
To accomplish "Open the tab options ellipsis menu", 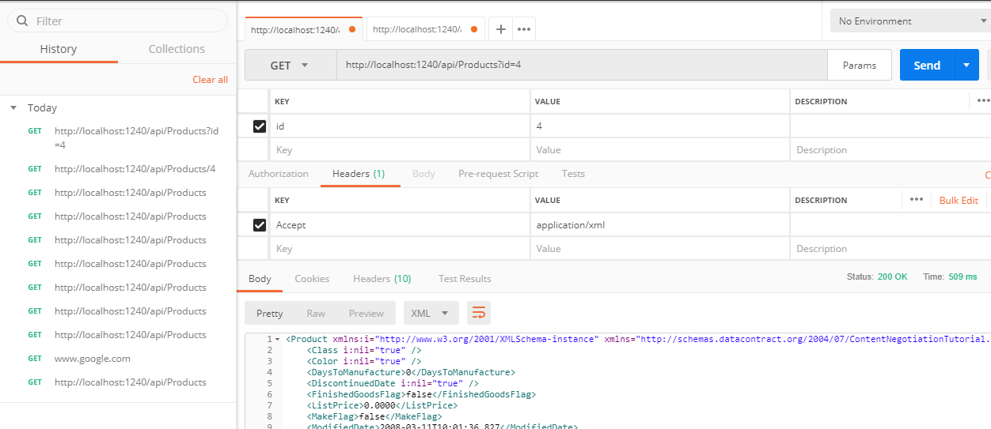I will (523, 29).
